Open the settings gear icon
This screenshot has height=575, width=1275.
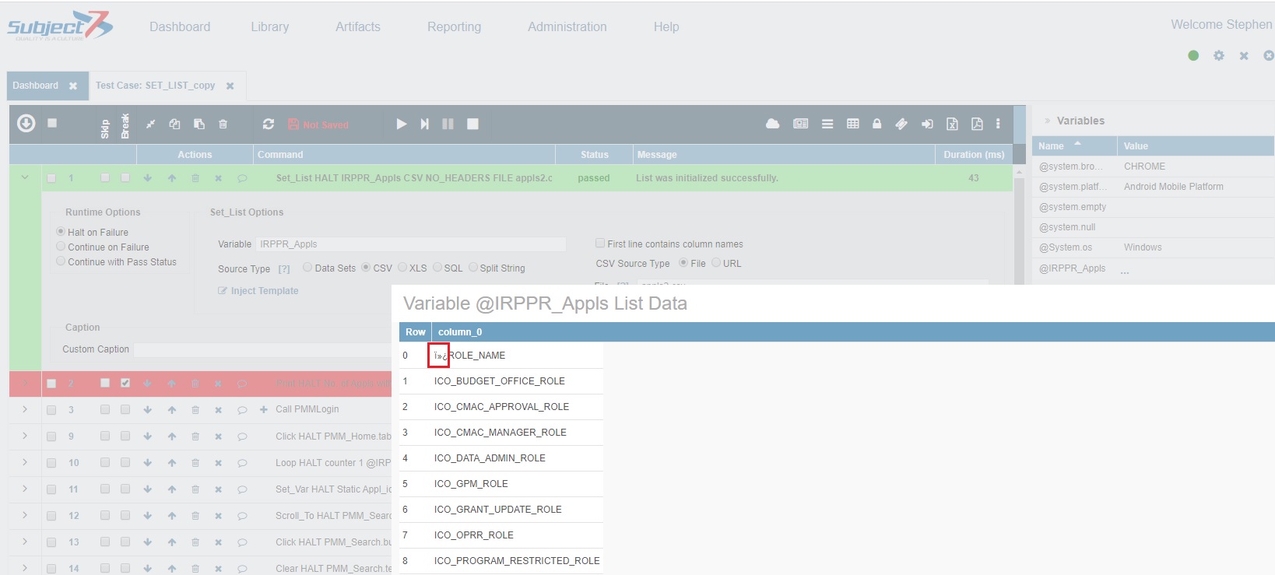[1218, 55]
